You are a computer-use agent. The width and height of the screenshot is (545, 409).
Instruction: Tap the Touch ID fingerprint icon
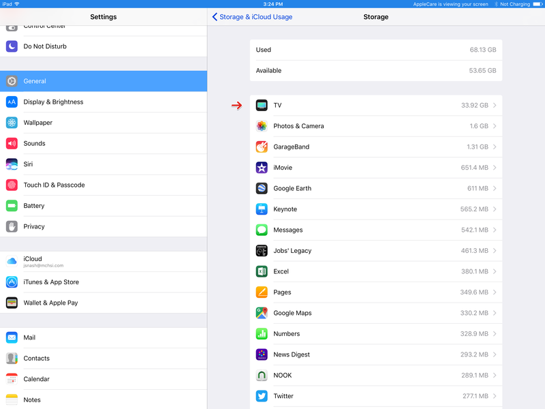tap(12, 185)
